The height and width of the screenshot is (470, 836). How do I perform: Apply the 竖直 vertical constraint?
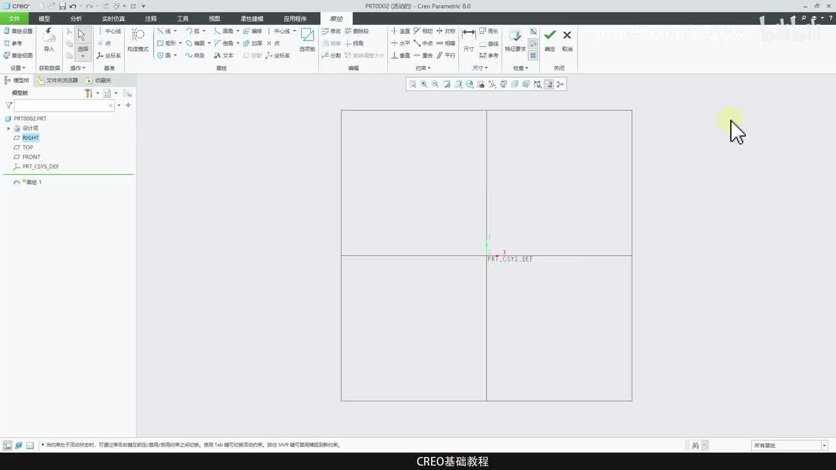coord(400,31)
